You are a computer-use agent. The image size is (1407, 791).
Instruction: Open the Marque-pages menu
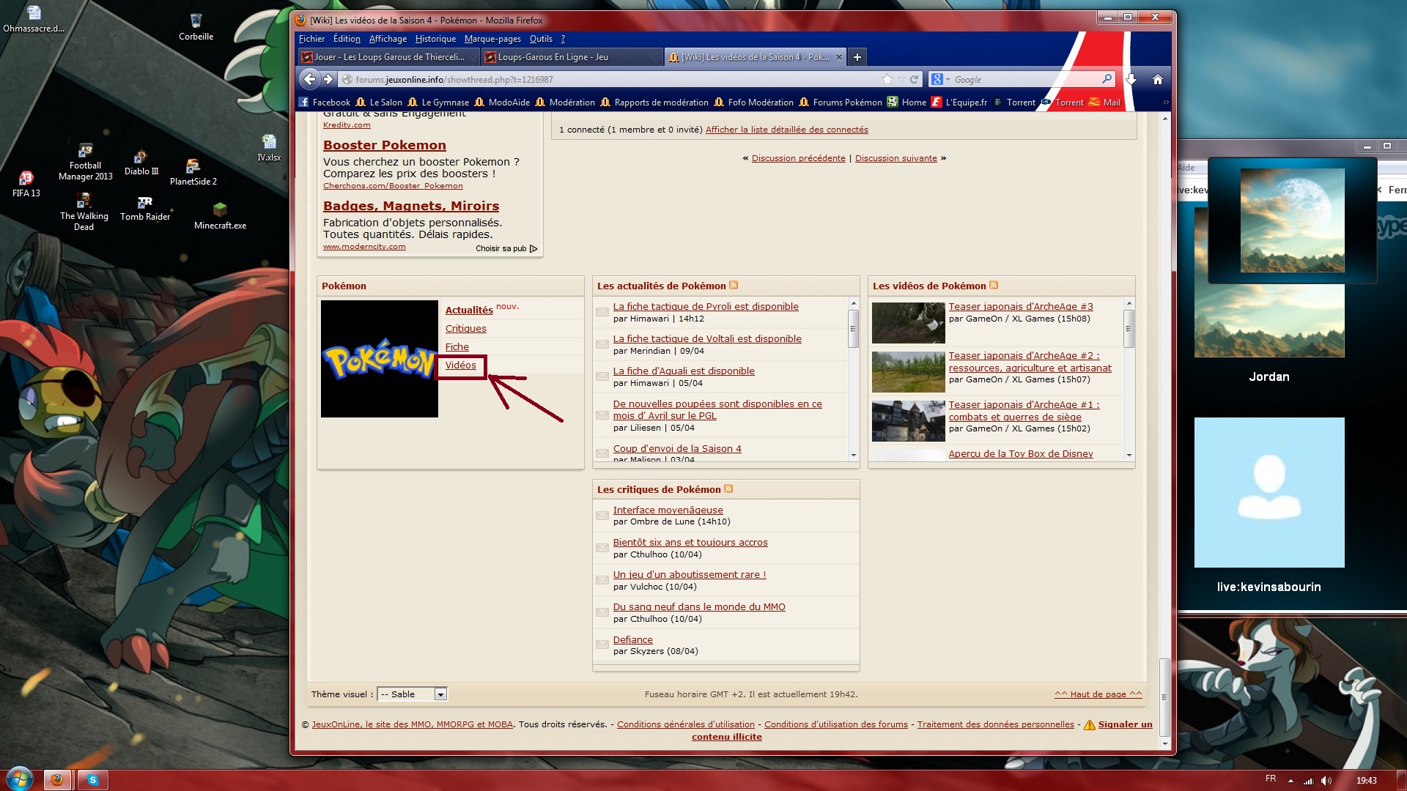[492, 39]
